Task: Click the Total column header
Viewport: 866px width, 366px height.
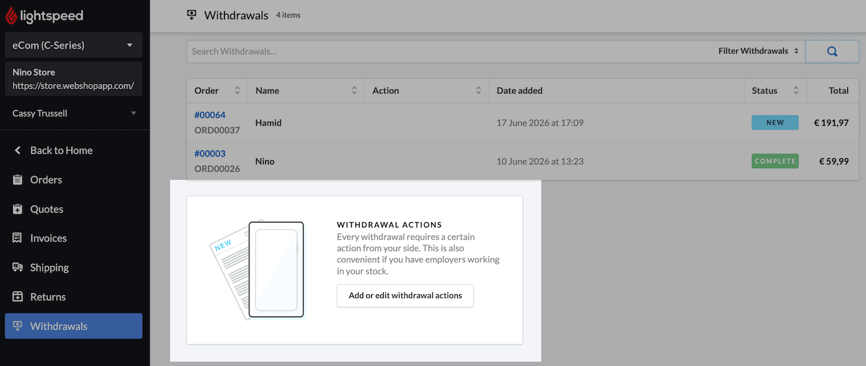Action: pos(838,90)
